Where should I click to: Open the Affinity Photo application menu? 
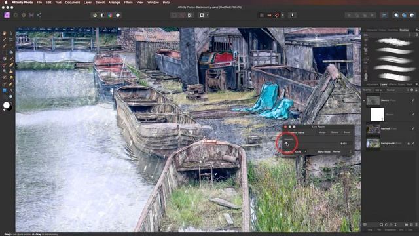click(x=22, y=3)
